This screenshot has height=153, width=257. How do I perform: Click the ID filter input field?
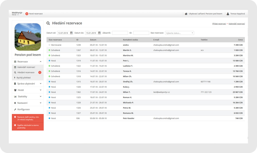click(x=141, y=33)
